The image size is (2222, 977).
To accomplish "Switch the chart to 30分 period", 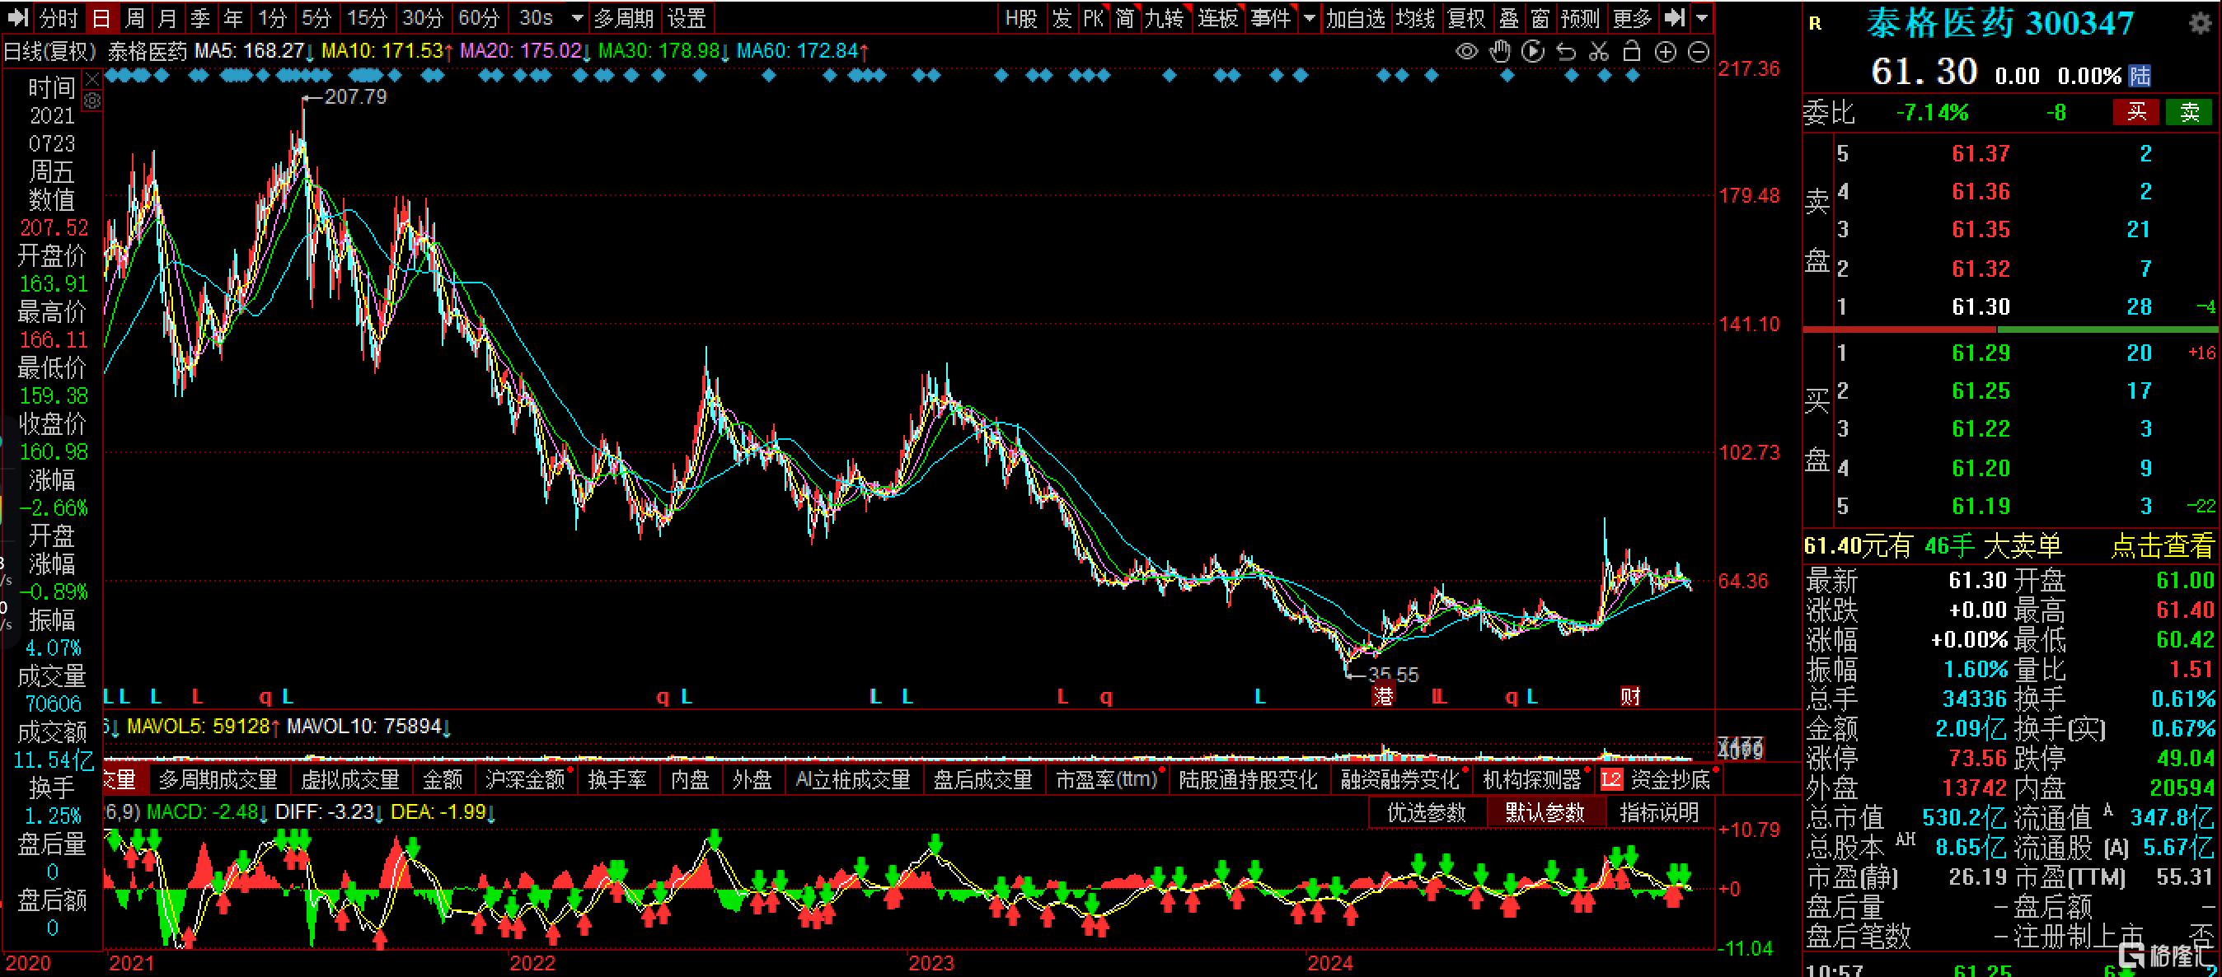I will click(423, 17).
